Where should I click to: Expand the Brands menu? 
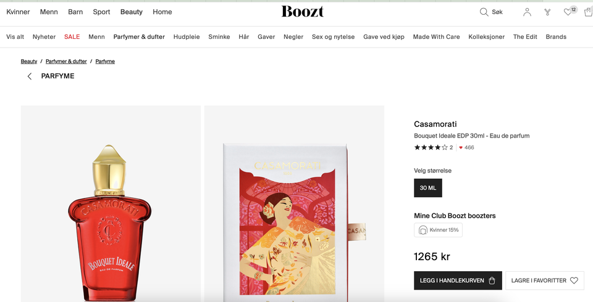[x=556, y=37]
